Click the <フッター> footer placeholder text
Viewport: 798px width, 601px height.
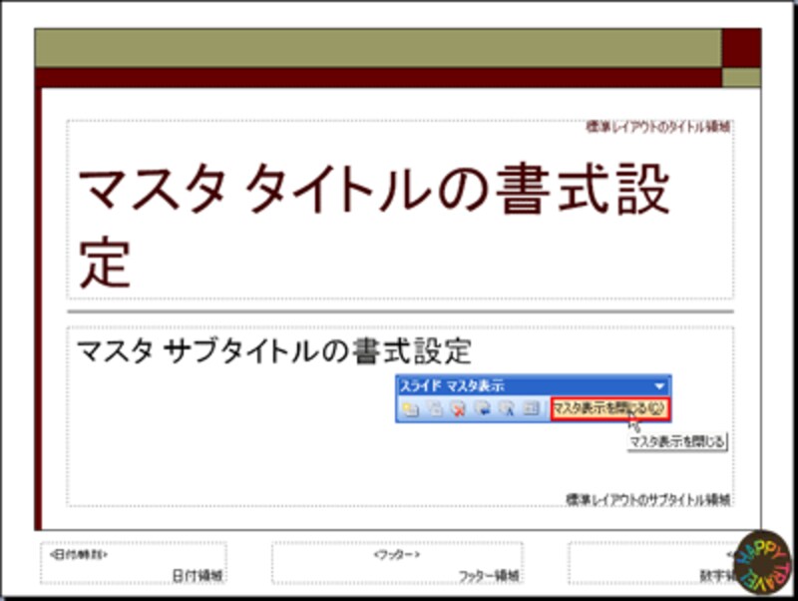tap(397, 554)
